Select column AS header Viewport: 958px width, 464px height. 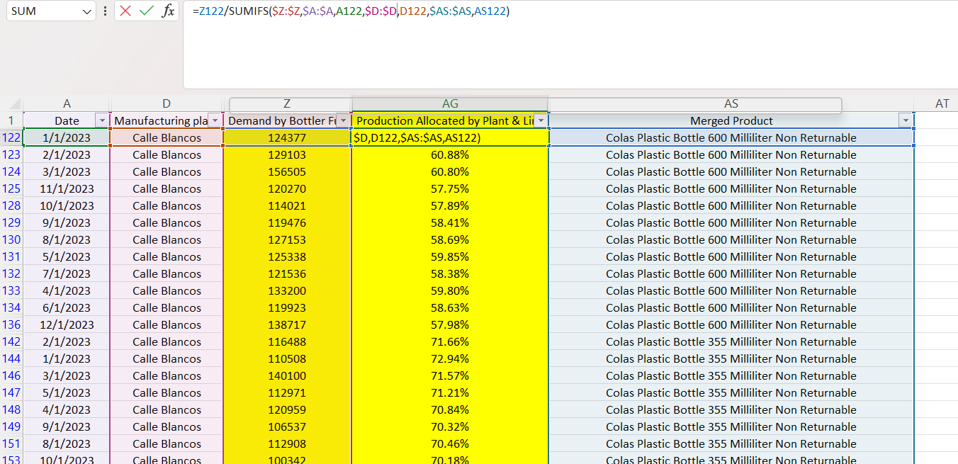click(x=731, y=104)
